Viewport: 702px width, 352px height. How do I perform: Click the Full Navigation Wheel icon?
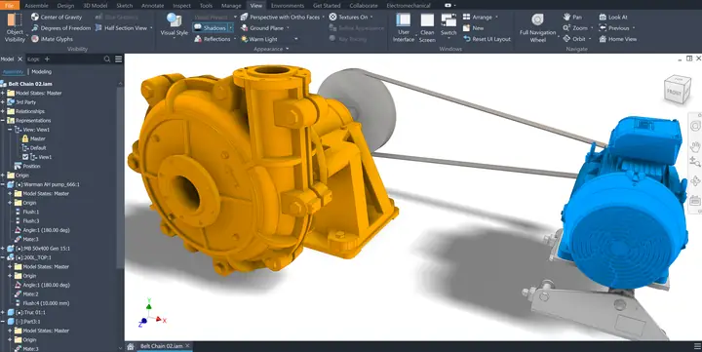[537, 27]
